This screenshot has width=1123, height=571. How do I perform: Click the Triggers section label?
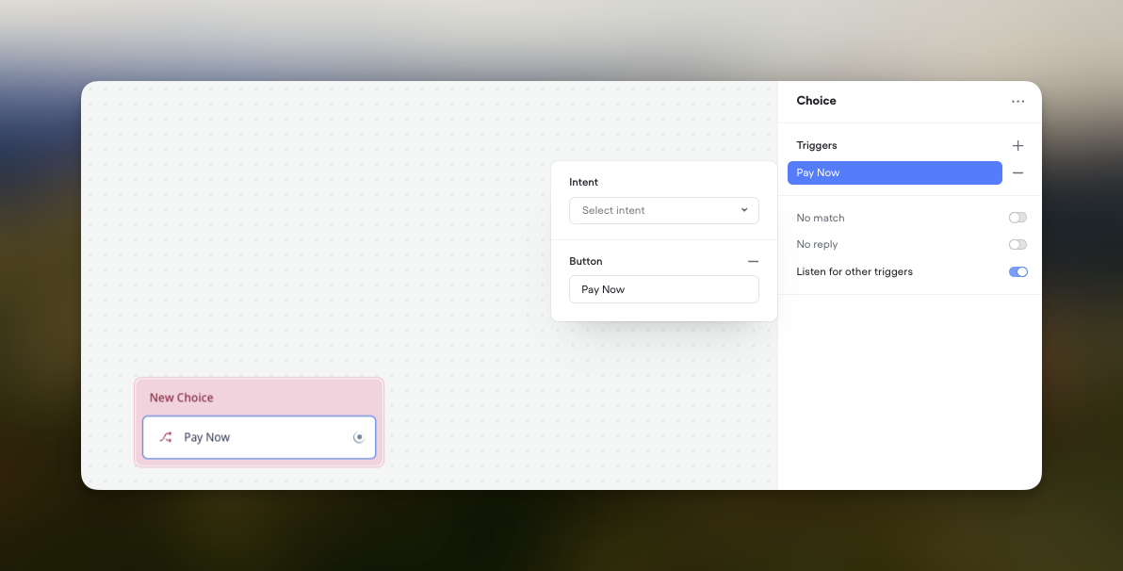pyautogui.click(x=816, y=145)
